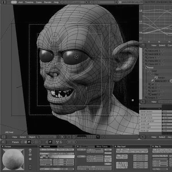Select Plane.002 in the outliner
This screenshot has width=172, height=172.
click(153, 61)
